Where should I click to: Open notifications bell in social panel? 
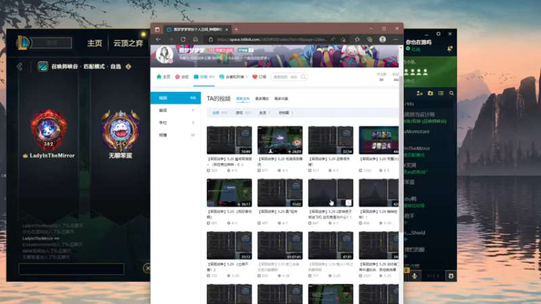pyautogui.click(x=450, y=49)
